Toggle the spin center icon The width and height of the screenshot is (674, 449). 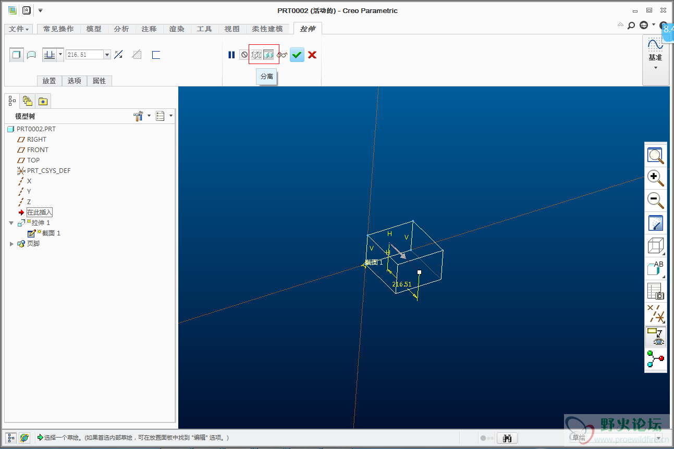[656, 359]
